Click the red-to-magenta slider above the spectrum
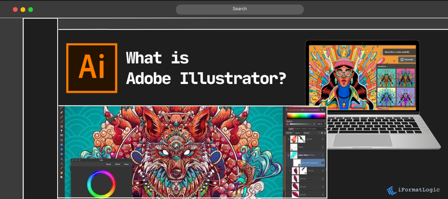 304,110
